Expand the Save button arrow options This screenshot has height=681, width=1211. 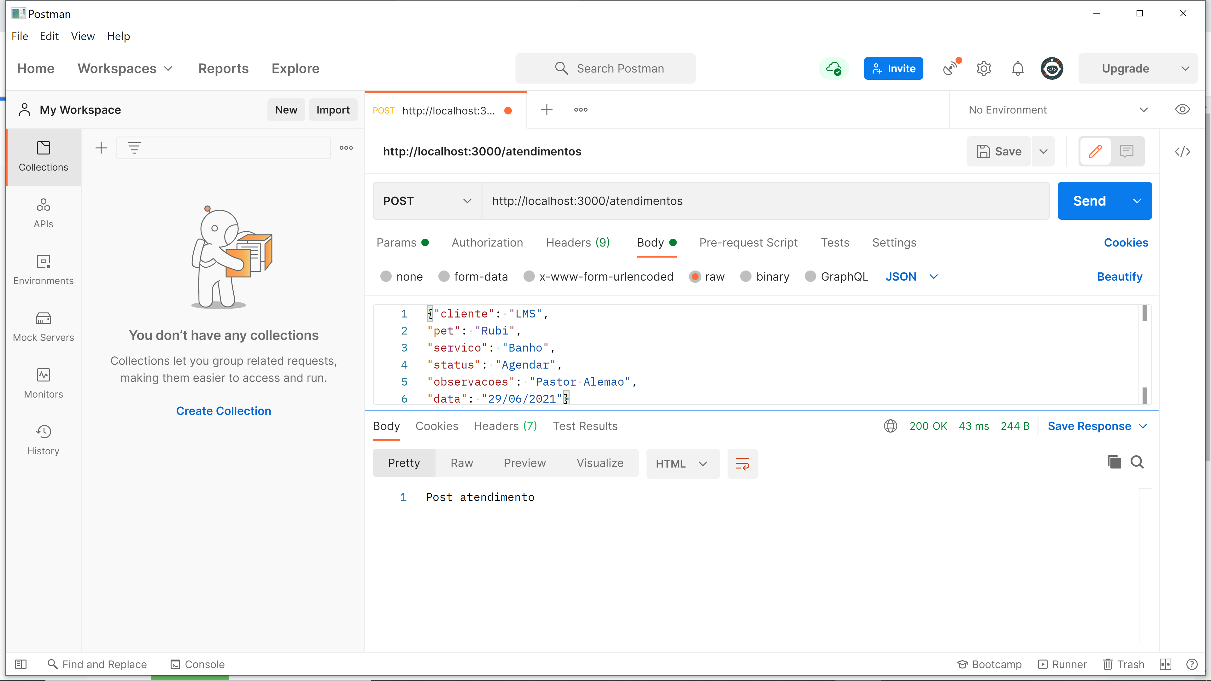1043,151
